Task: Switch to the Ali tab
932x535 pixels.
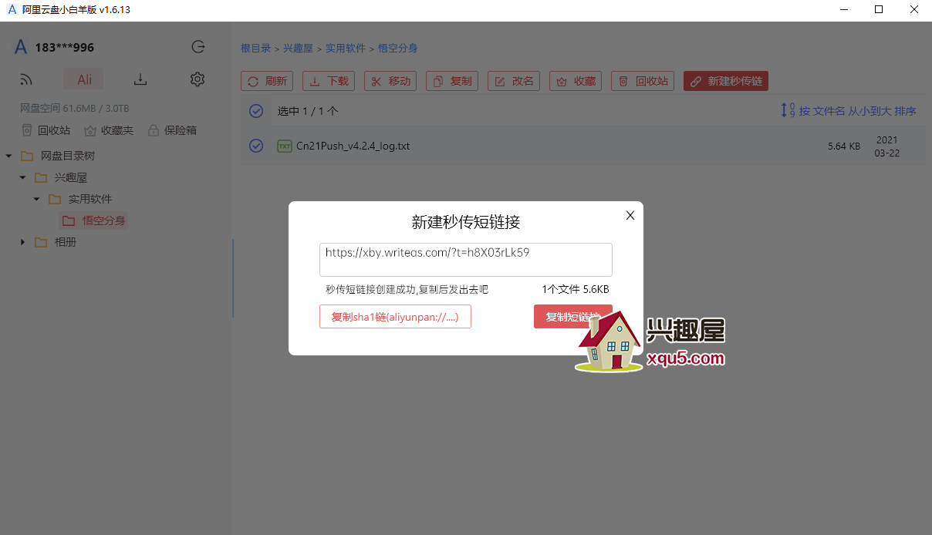Action: click(x=84, y=79)
